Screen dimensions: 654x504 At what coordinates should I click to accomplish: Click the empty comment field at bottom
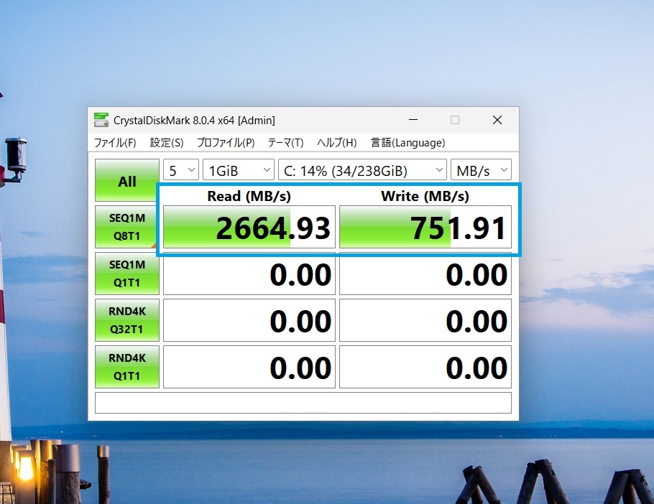[x=303, y=403]
